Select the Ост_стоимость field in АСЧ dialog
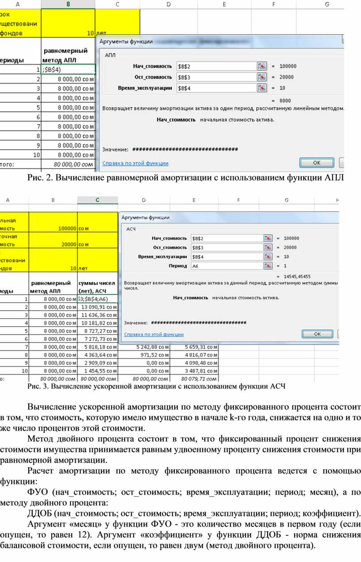Viewport: 361px width, 562px height. (227, 247)
